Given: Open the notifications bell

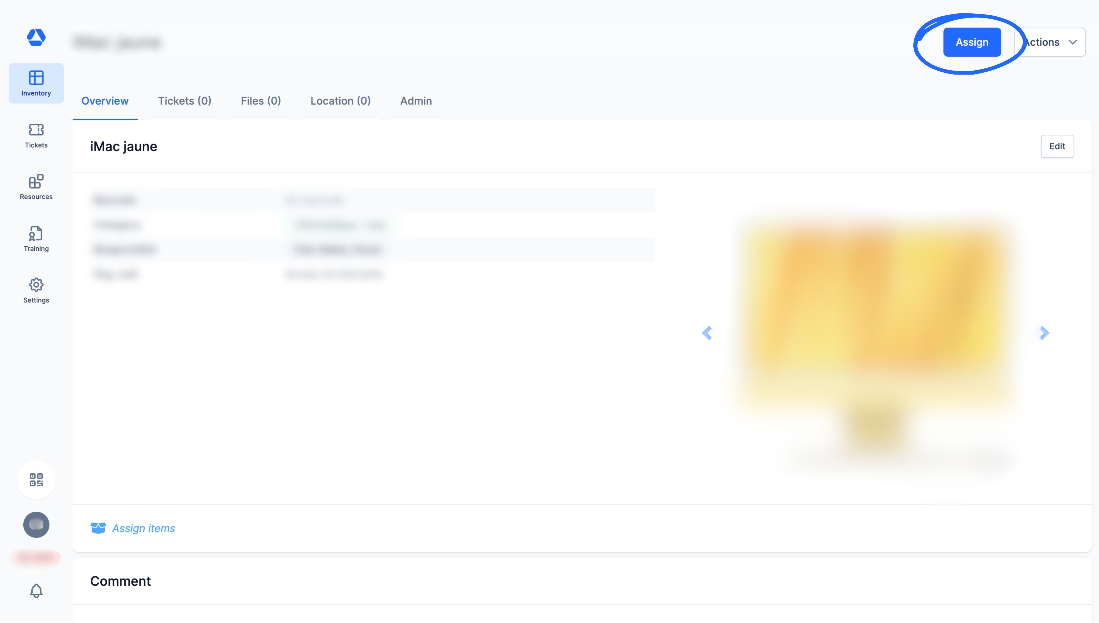Looking at the screenshot, I should [36, 591].
